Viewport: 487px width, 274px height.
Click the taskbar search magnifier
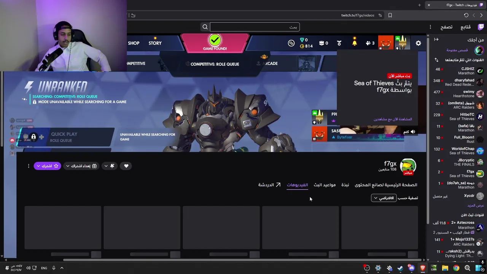pos(467,268)
